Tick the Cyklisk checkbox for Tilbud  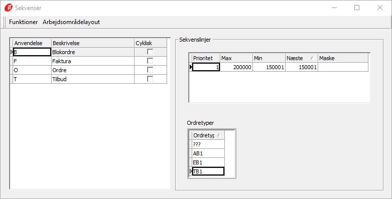point(150,79)
